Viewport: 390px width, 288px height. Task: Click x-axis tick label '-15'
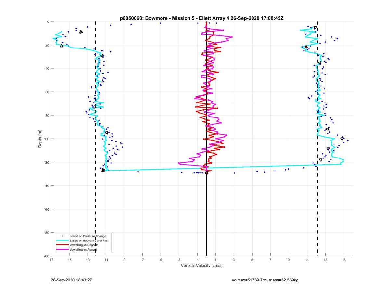click(x=69, y=260)
